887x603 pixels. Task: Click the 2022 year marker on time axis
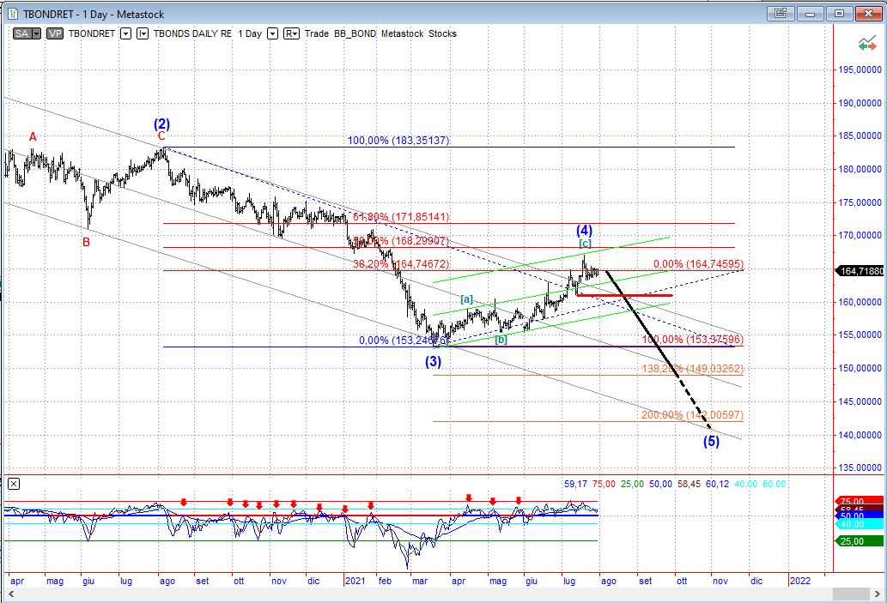coord(800,581)
